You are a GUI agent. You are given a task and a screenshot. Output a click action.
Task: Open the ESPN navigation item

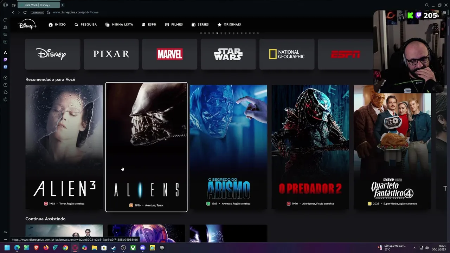click(x=149, y=25)
